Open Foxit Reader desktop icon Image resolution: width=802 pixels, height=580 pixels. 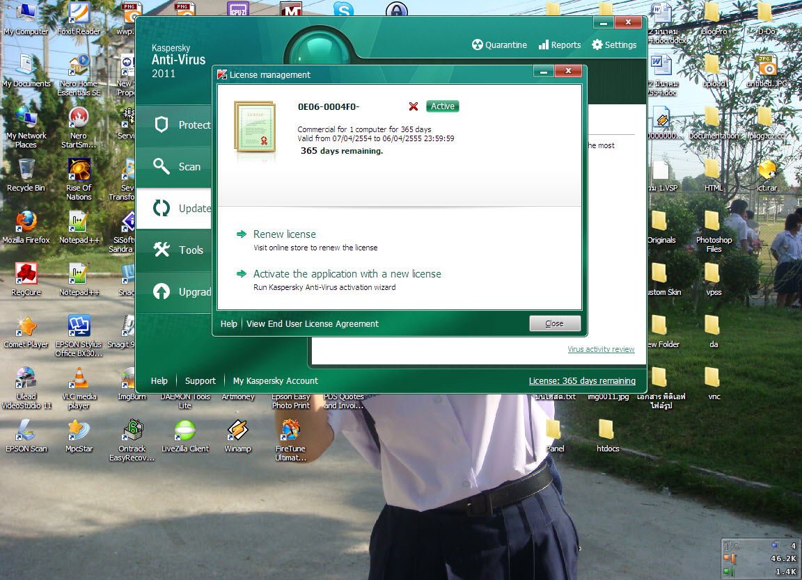coord(79,19)
